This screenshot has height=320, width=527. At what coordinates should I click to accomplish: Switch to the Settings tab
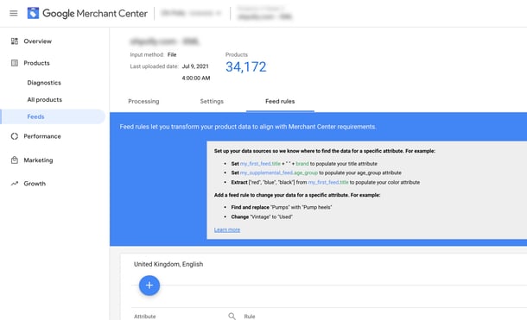tap(212, 101)
